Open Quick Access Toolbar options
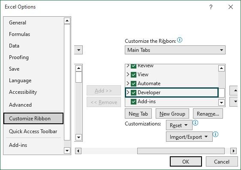241x170 pixels. click(x=33, y=131)
